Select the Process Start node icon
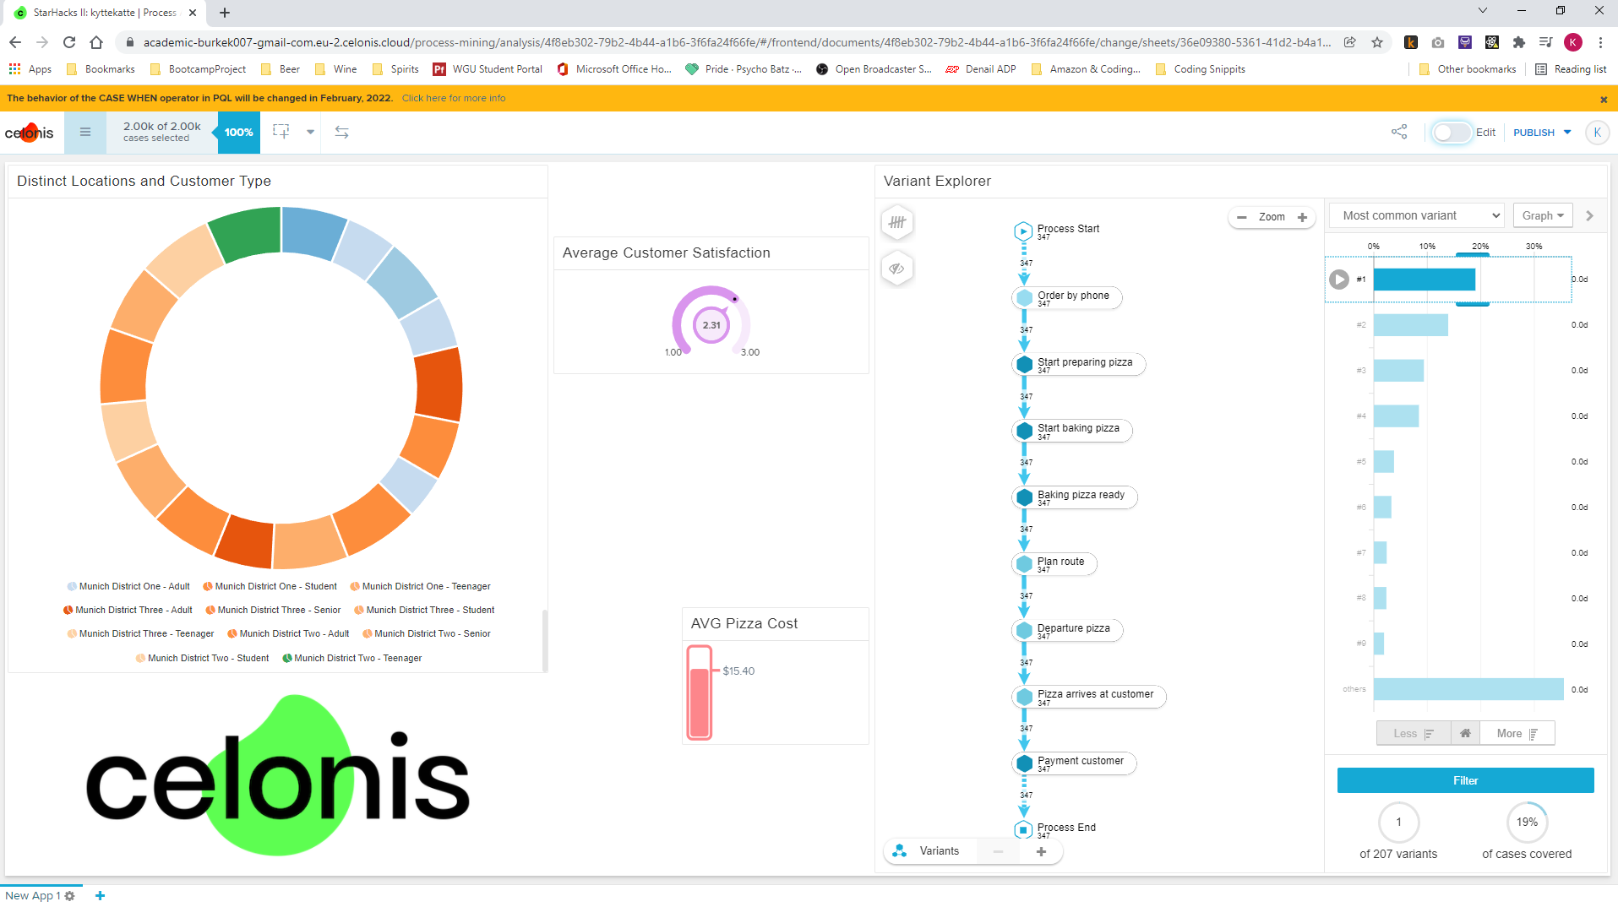 tap(1023, 231)
